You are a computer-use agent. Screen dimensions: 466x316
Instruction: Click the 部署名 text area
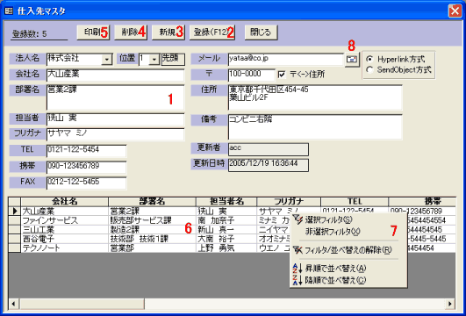115,97
